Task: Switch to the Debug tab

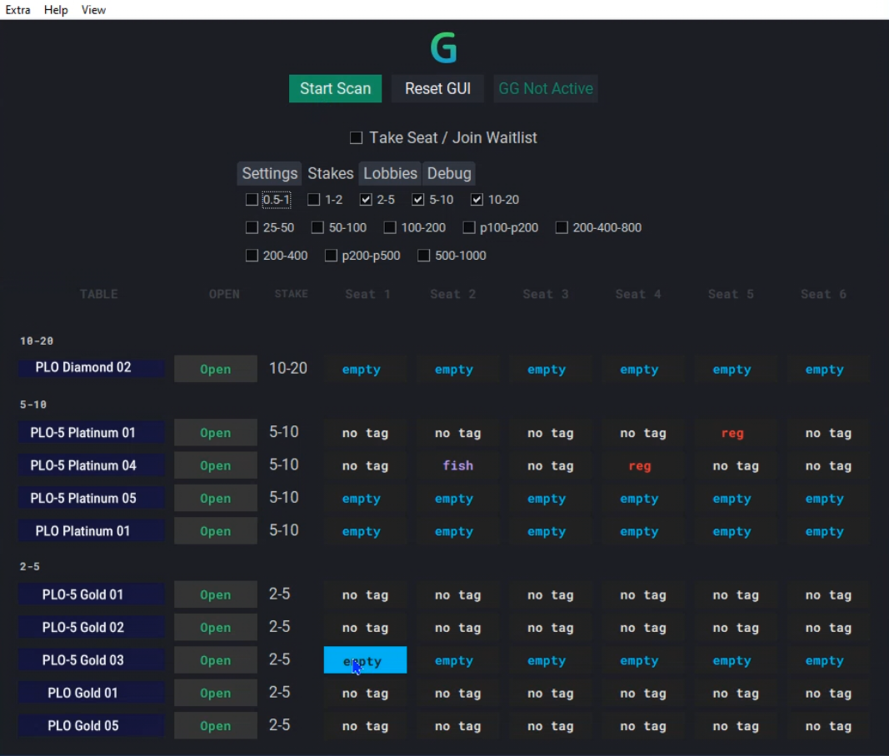Action: 449,173
